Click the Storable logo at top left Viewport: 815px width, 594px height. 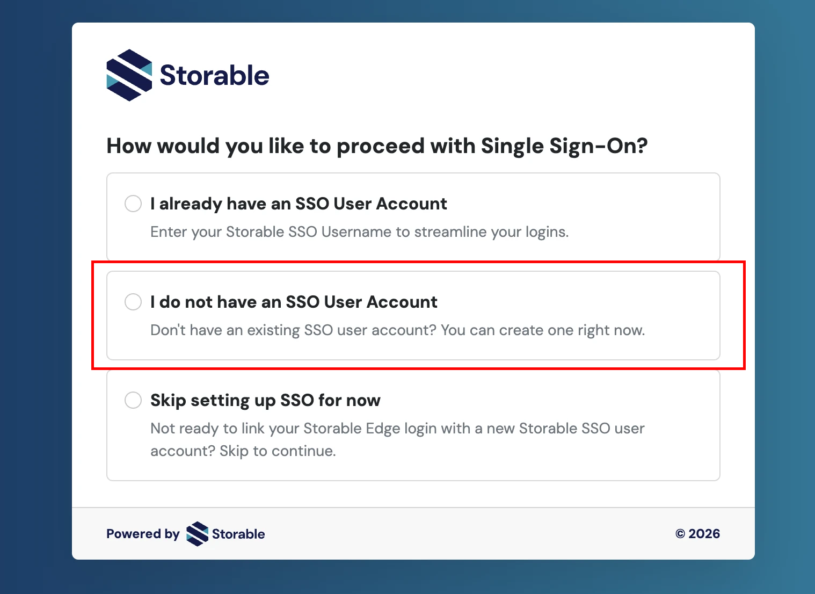(x=187, y=75)
